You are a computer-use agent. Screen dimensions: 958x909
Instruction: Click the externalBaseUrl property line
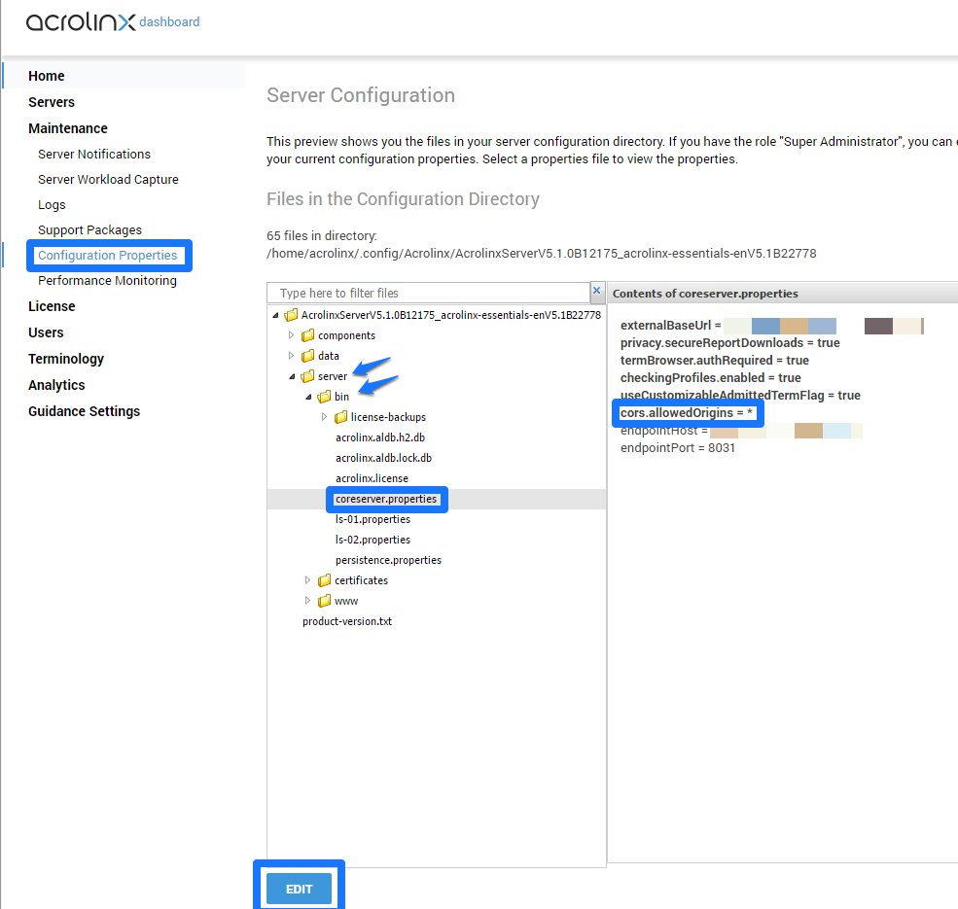point(771,326)
